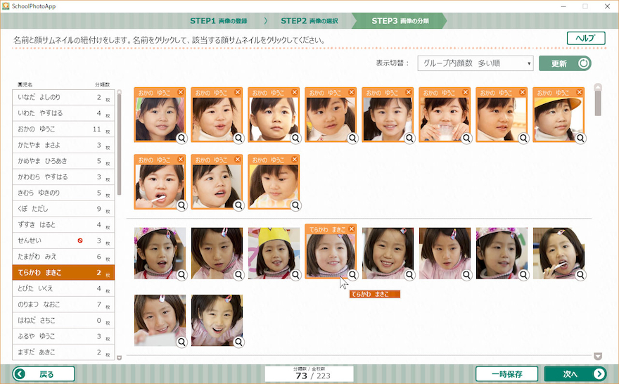Select the yellow paper crown girl thumbnail
Image resolution: width=619 pixels, height=384 pixels.
(274, 253)
